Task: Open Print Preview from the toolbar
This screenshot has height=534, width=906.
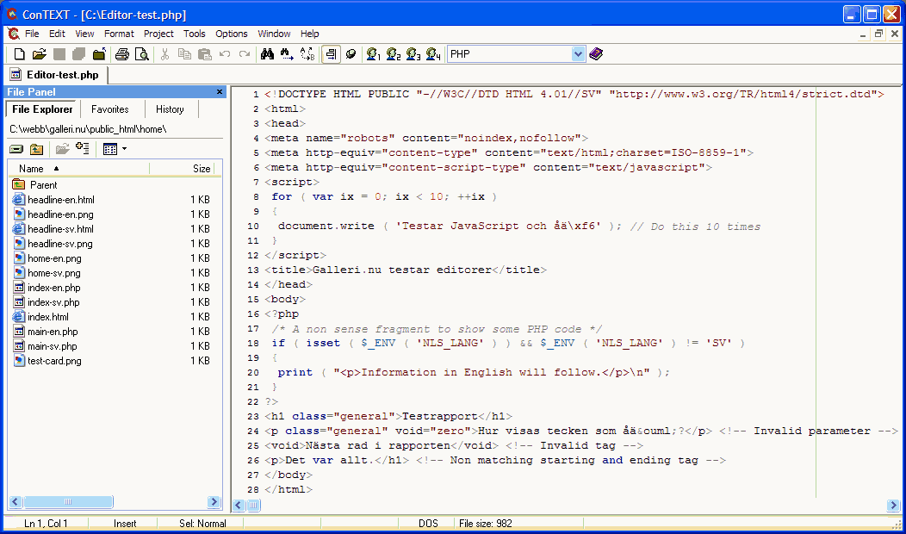Action: point(141,54)
